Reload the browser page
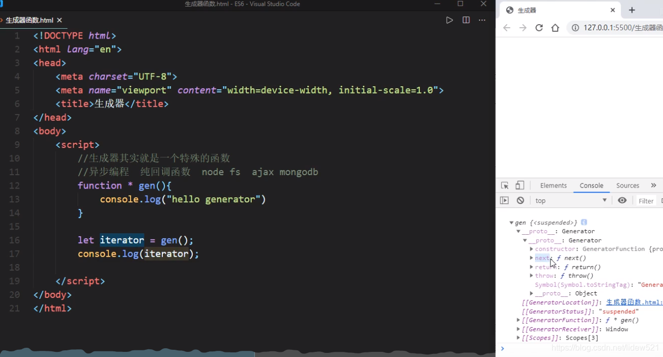Viewport: 663px width, 357px height. pyautogui.click(x=539, y=28)
